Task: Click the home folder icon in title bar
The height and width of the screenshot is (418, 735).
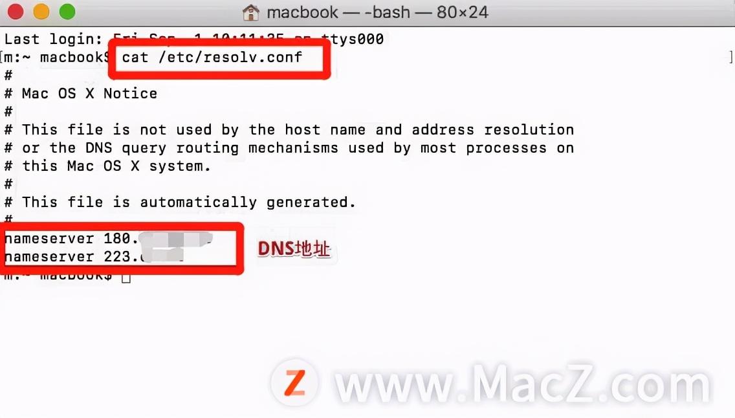Action: (x=251, y=13)
